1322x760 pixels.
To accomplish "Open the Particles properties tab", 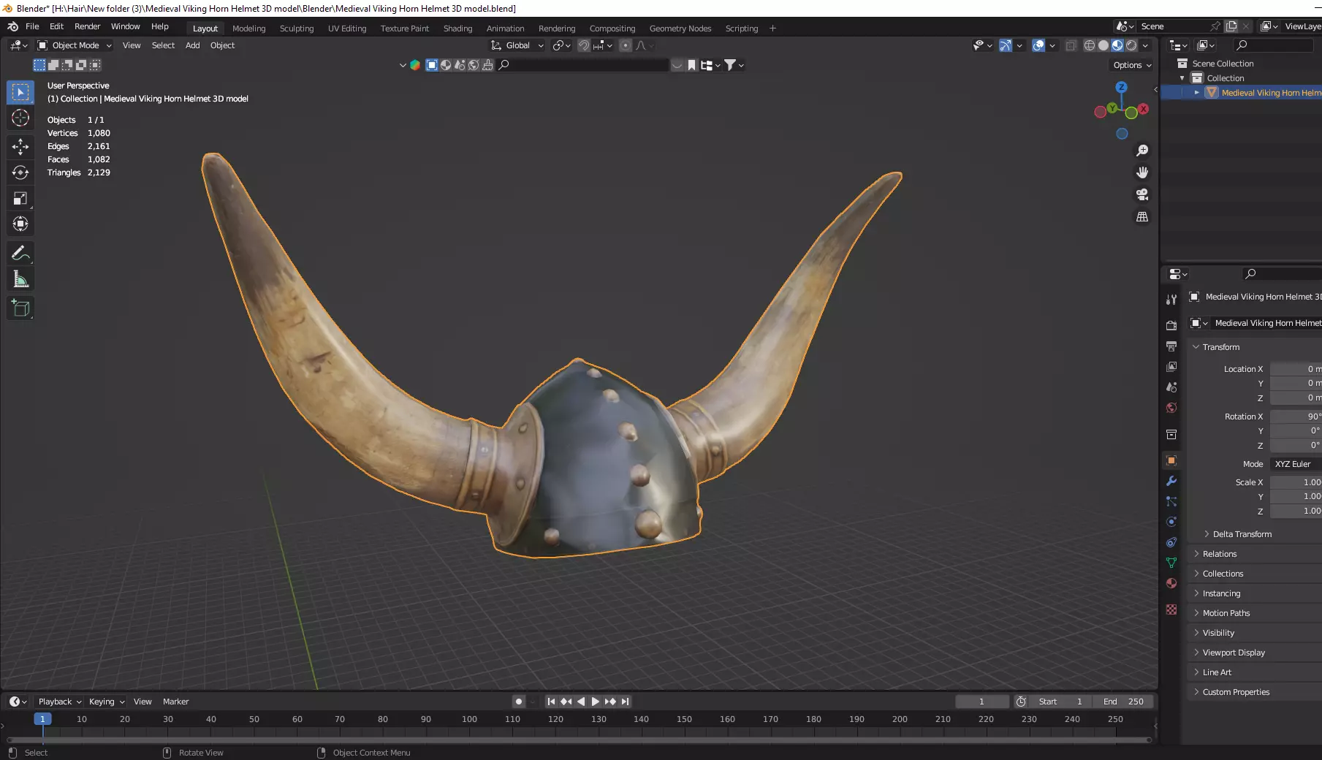I will [1171, 501].
